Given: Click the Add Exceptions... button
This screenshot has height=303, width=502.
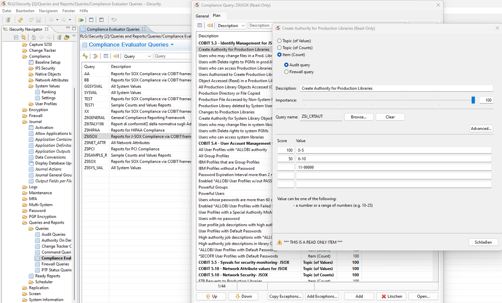Looking at the screenshot, I should pyautogui.click(x=322, y=296).
